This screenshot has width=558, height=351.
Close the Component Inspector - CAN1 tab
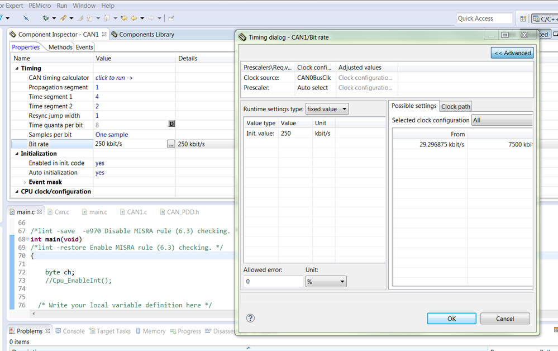(104, 34)
